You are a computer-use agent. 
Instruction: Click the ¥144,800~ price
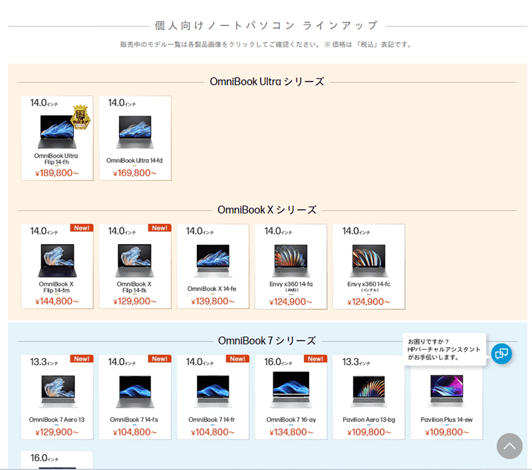57,301
